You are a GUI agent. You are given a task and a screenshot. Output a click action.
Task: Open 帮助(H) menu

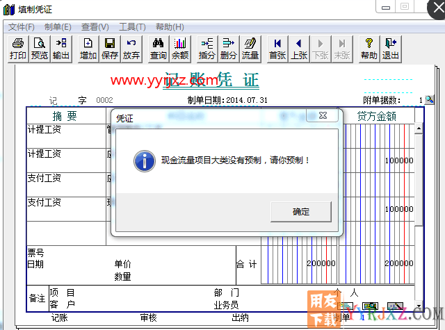pos(170,27)
